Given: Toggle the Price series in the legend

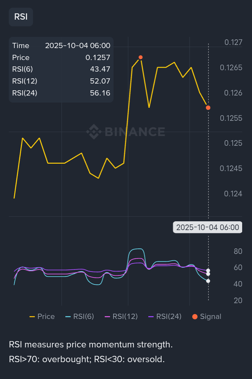Looking at the screenshot, I should 42,316.
